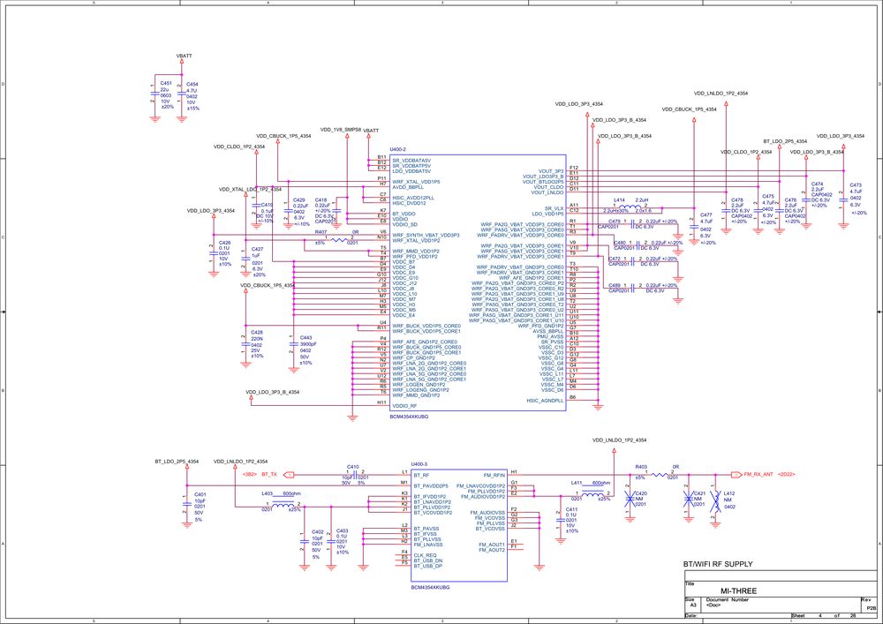The image size is (883, 624).
Task: Select pin name SR_PVSS
Action: point(553,342)
